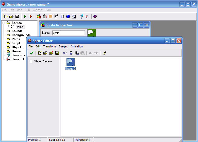The width and height of the screenshot is (198, 142).
Task: Create new sprite in Sprite Editor
Action: pyautogui.click(x=40, y=53)
